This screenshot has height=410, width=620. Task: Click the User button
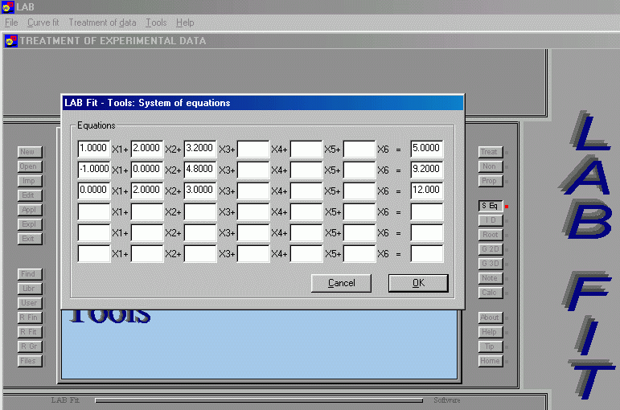(29, 303)
